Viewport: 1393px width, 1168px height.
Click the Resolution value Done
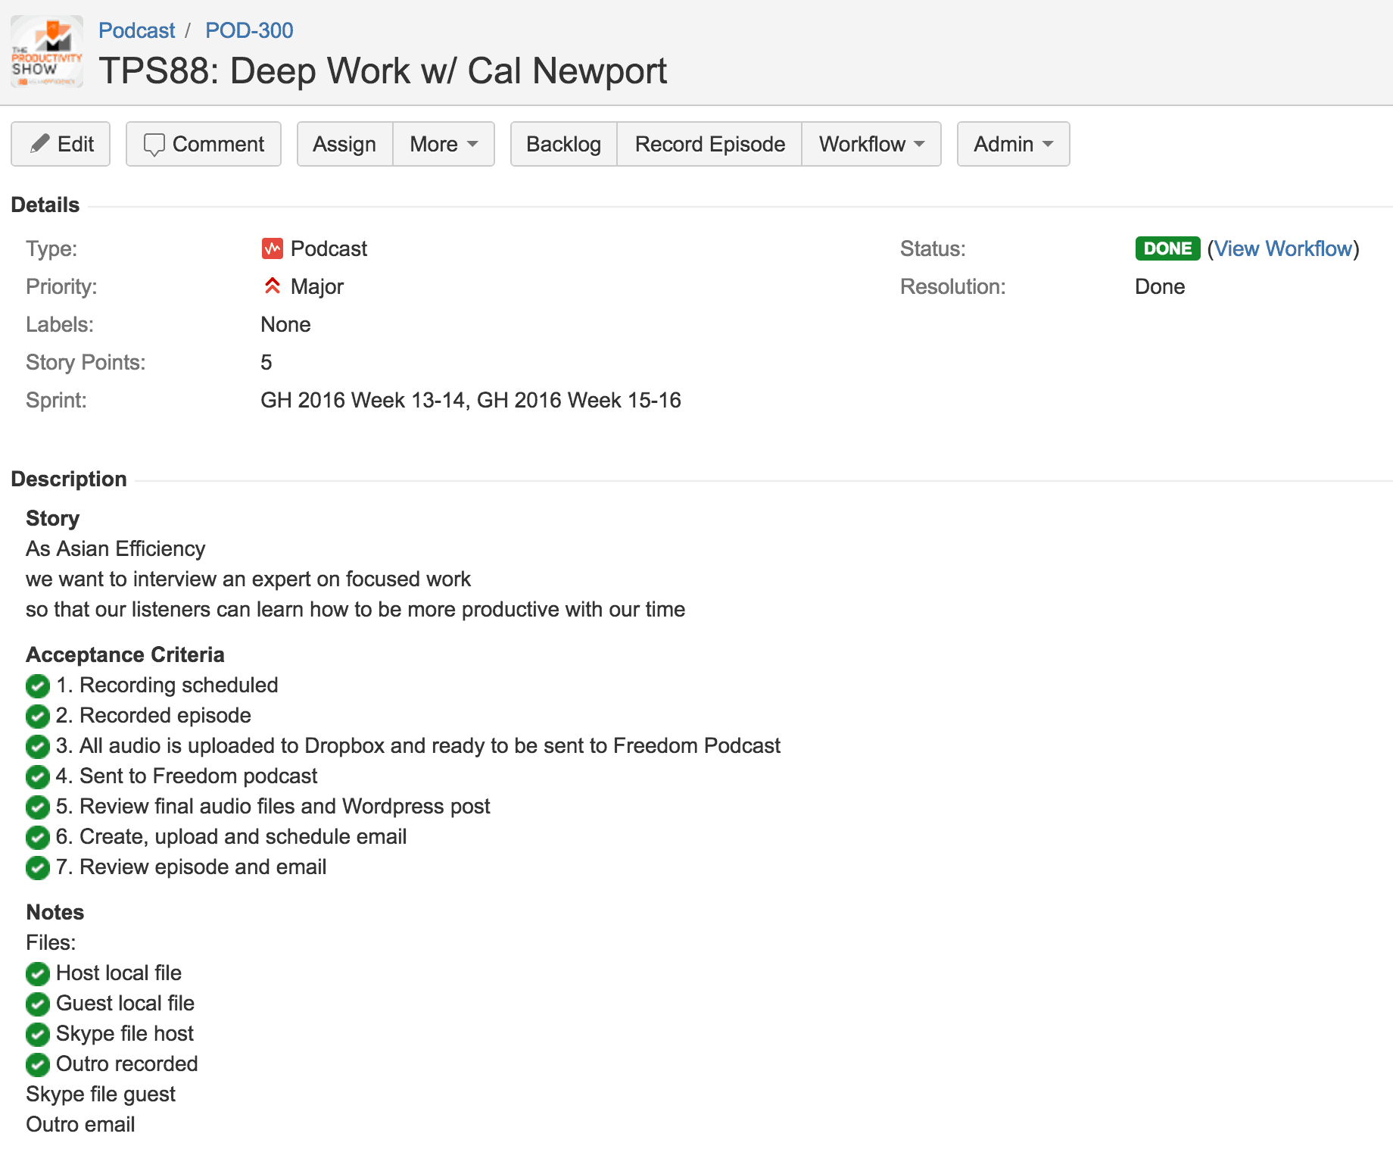(1160, 286)
